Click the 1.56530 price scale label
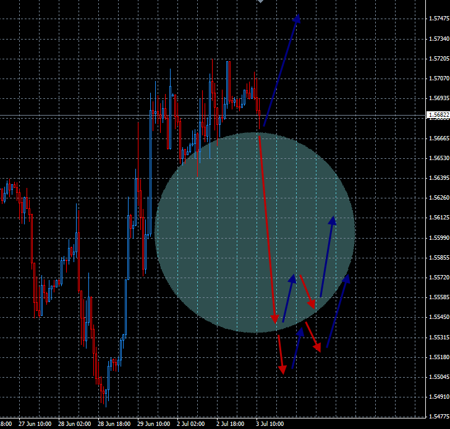The height and width of the screenshot is (429, 450). coord(439,158)
